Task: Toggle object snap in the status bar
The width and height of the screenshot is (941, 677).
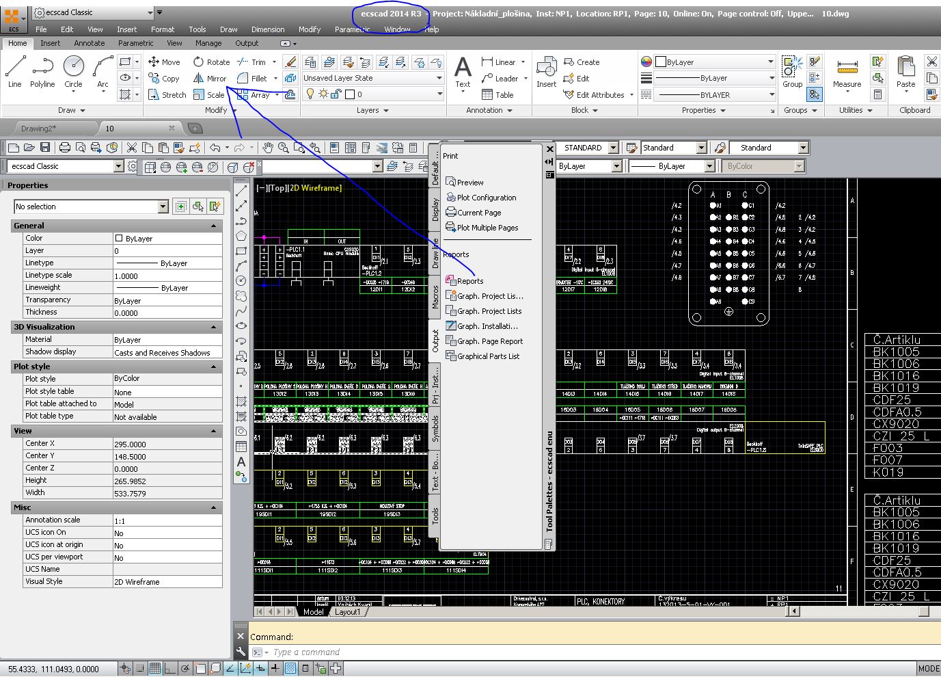Action: tap(200, 668)
